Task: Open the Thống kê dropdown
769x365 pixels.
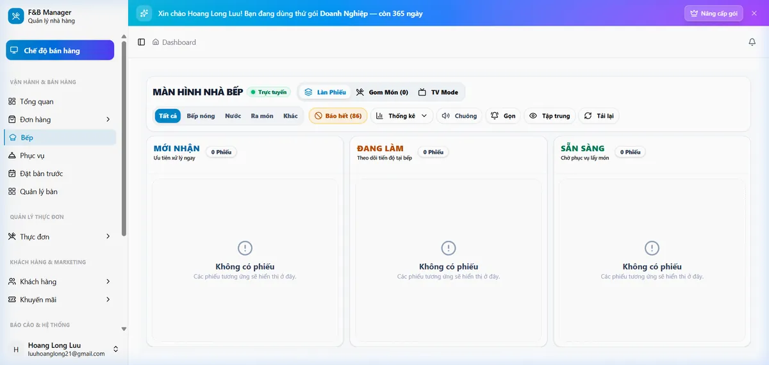Action: [401, 116]
